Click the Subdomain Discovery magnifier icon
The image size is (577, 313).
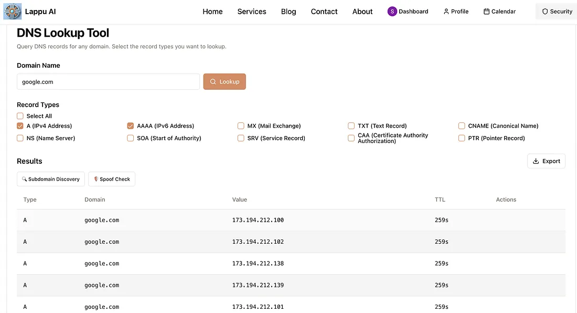[x=24, y=179]
